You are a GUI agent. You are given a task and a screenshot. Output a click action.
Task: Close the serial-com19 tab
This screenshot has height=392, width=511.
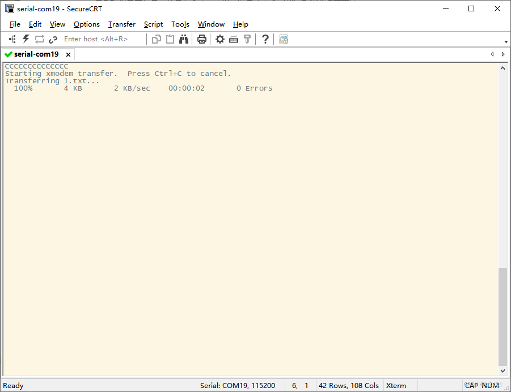pyautogui.click(x=68, y=54)
